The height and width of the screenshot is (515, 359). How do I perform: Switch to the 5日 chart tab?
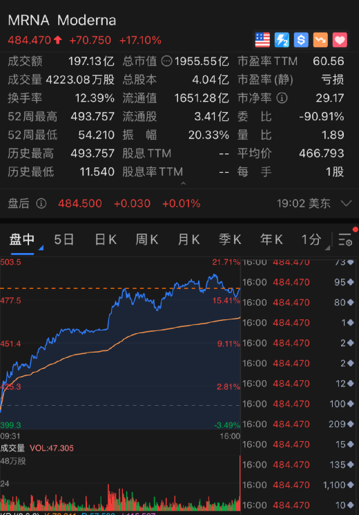pyautogui.click(x=64, y=240)
